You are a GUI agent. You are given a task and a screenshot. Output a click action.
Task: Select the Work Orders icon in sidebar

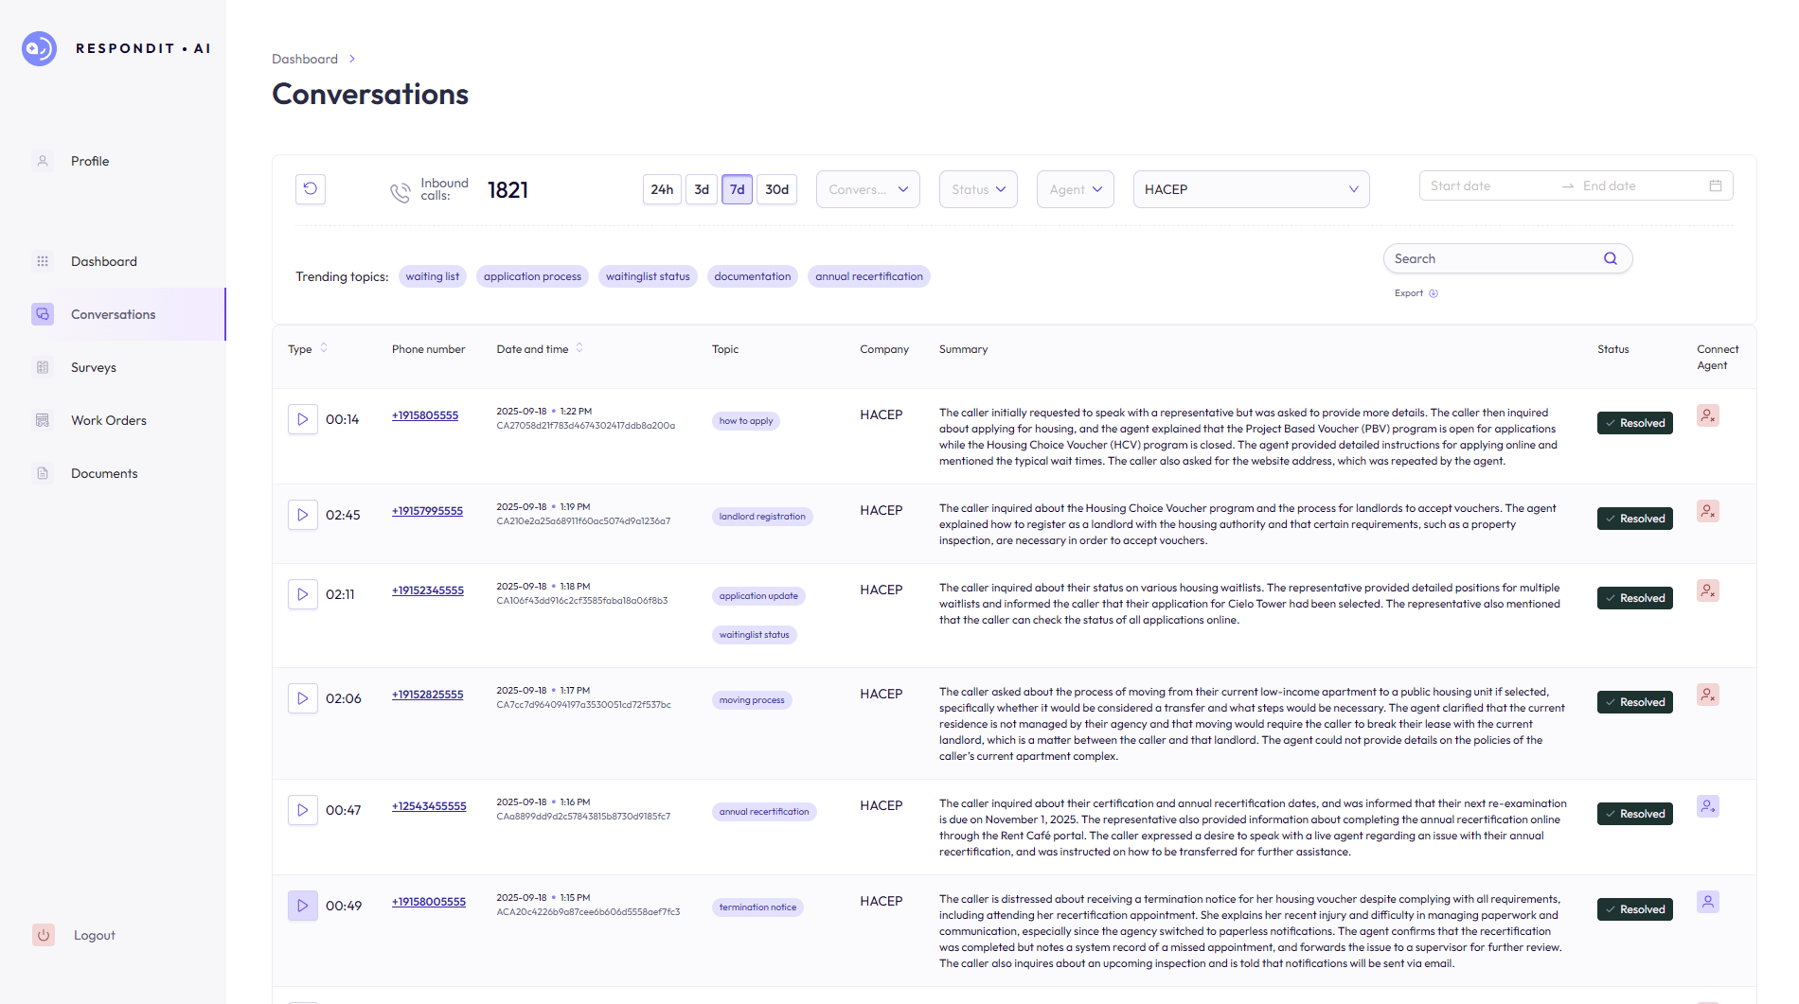coord(43,419)
